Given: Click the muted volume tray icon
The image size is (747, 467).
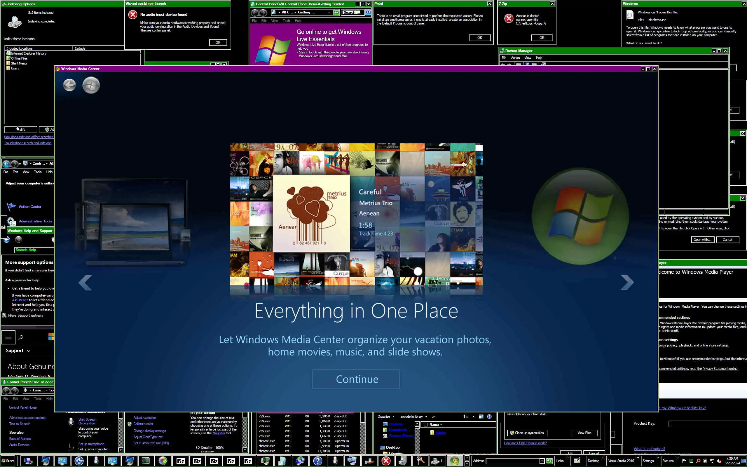Looking at the screenshot, I should (x=720, y=461).
